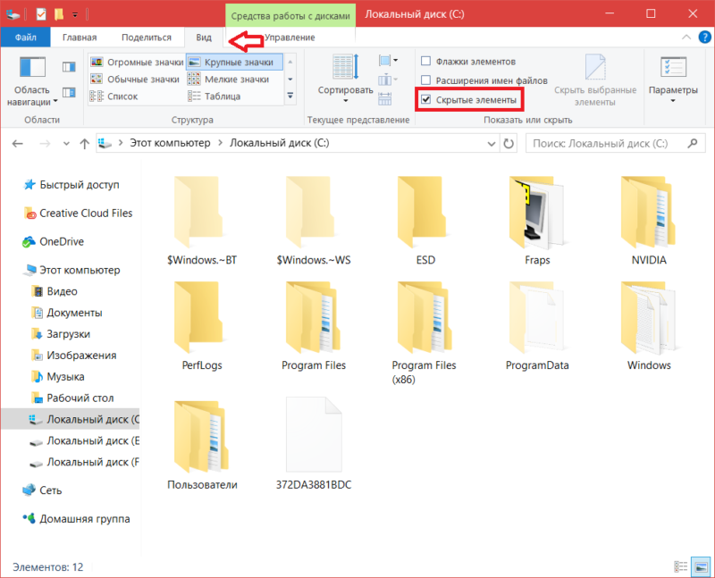Open Изображения in navigation pane

point(74,356)
